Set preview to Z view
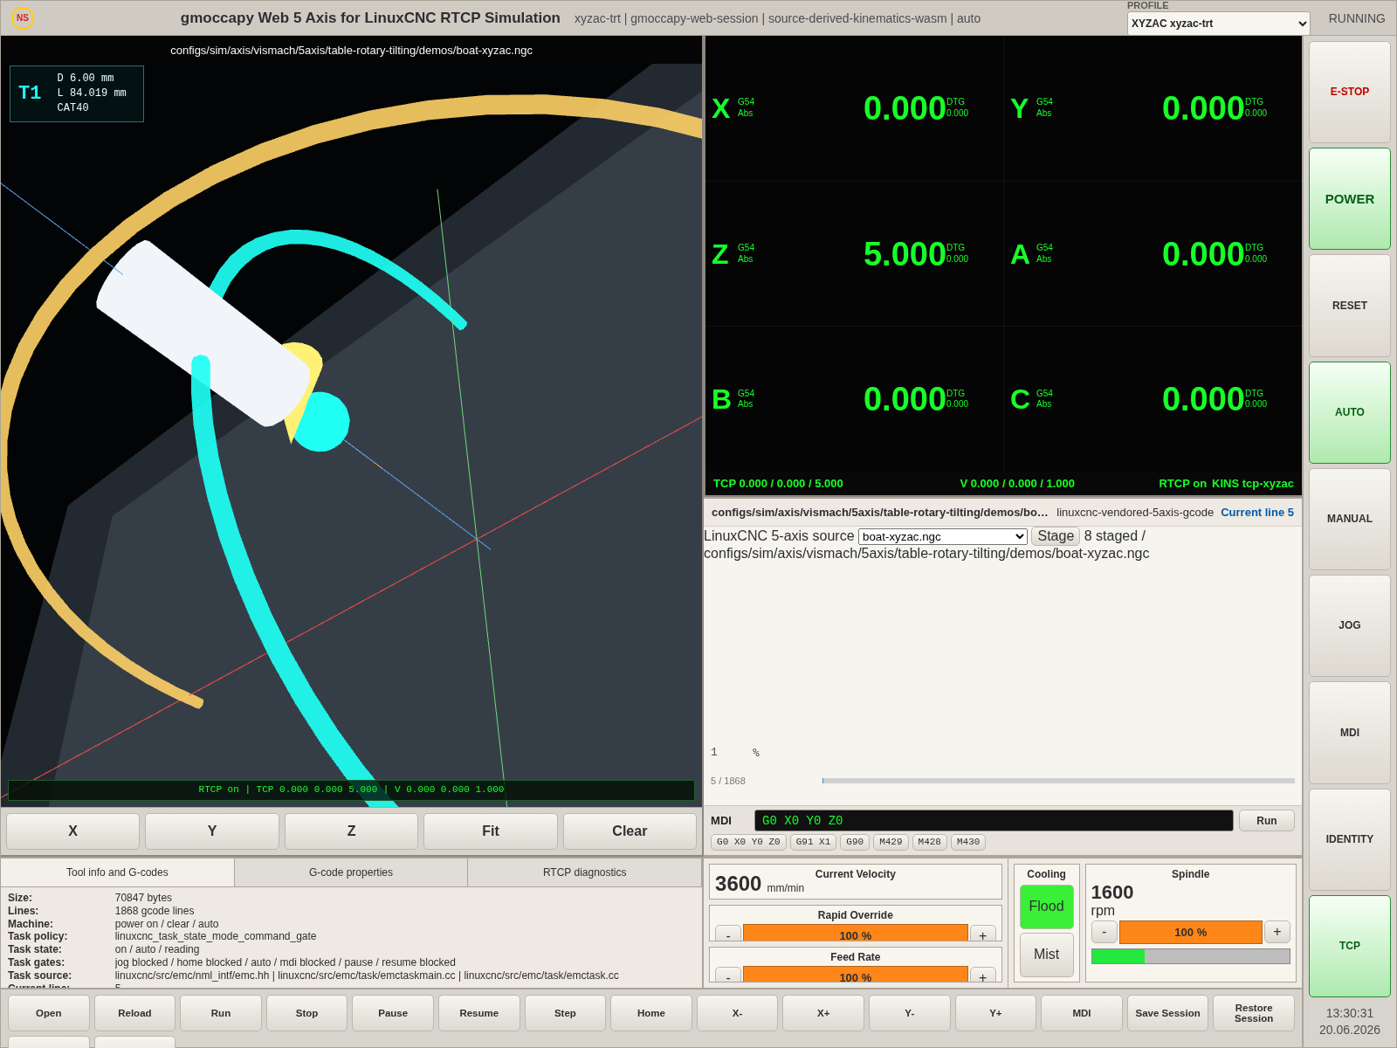This screenshot has height=1048, width=1397. [x=351, y=831]
